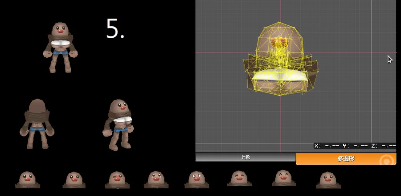Image resolution: width=401 pixels, height=196 pixels.
Task: Select the back-view character model
Action: (37, 123)
